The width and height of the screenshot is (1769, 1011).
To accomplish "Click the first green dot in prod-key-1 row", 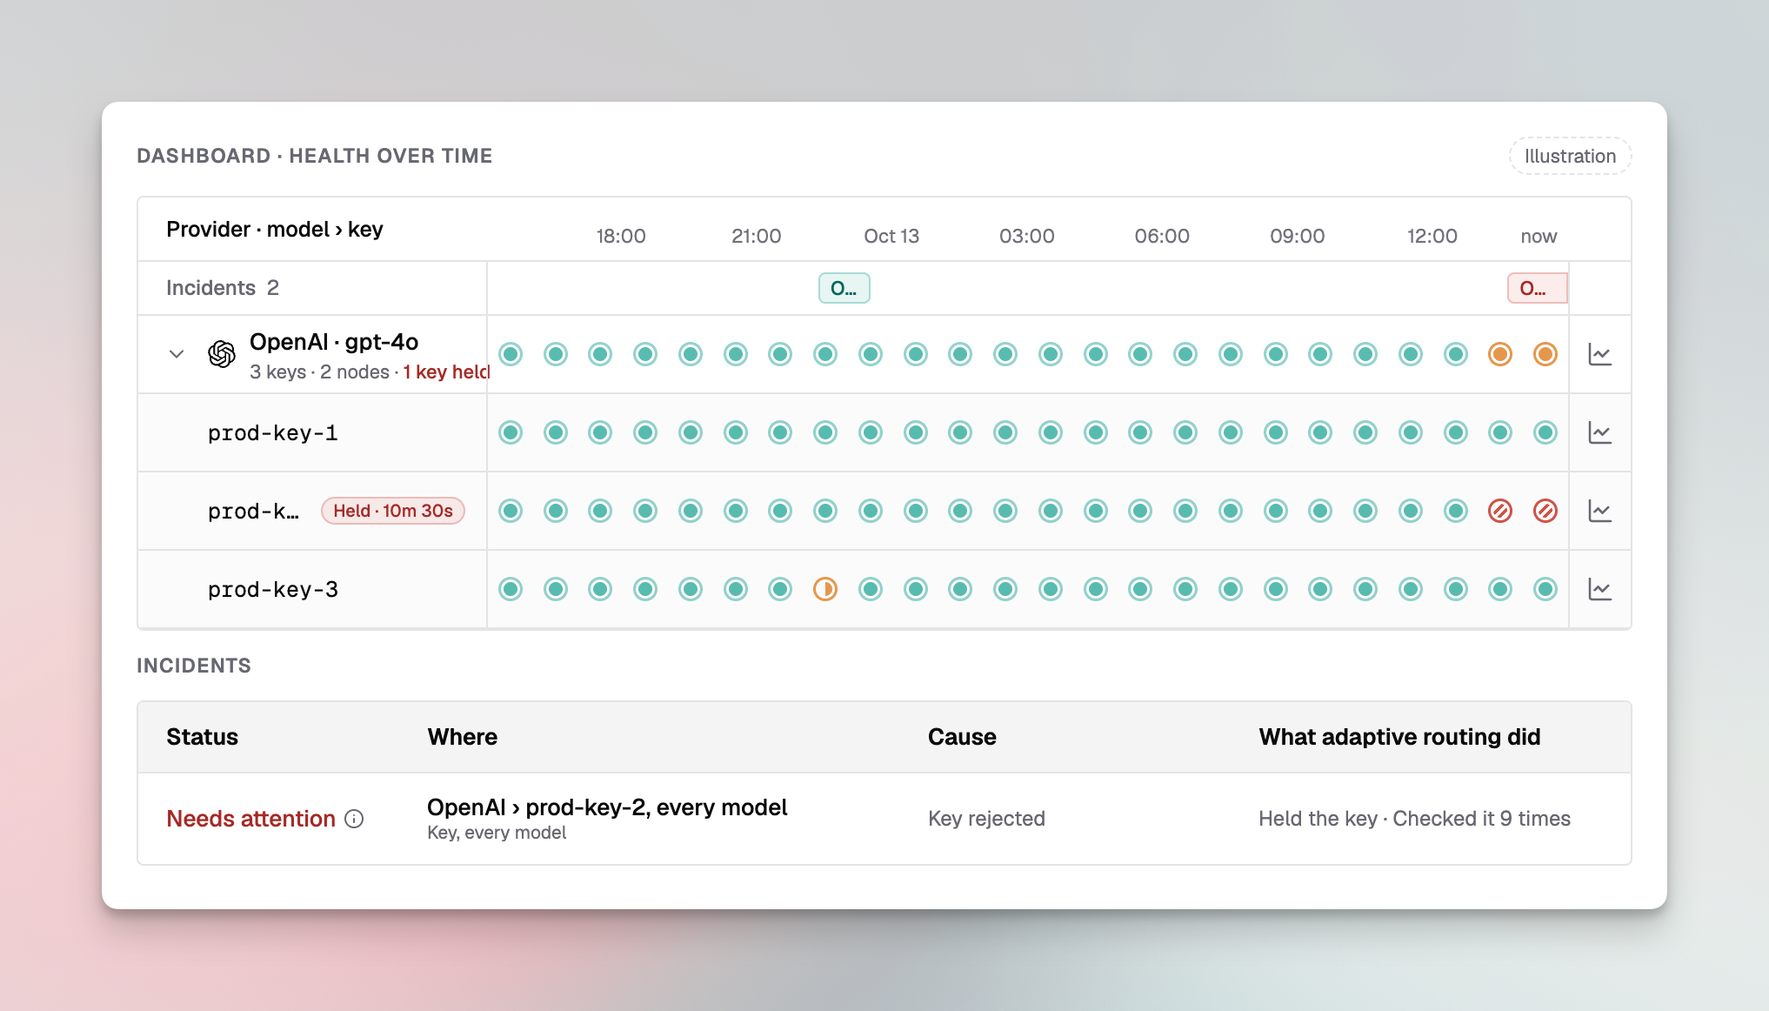I will 511,432.
